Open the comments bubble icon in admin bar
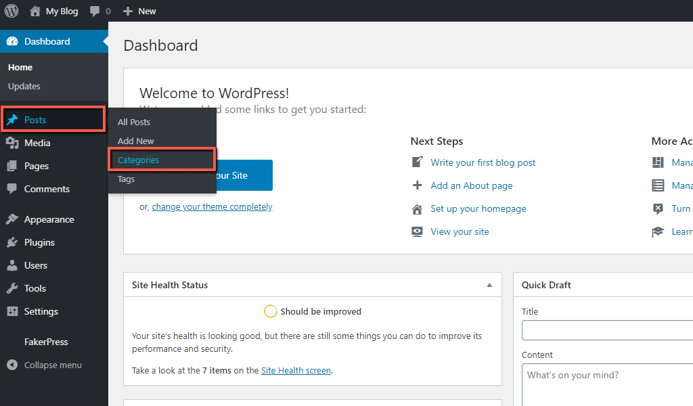693x406 pixels. point(95,11)
